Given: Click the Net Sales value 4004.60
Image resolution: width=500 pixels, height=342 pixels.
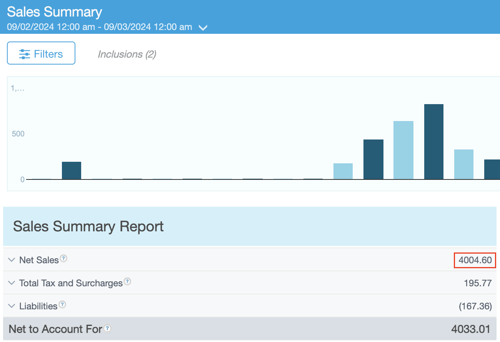Looking at the screenshot, I should pyautogui.click(x=475, y=260).
